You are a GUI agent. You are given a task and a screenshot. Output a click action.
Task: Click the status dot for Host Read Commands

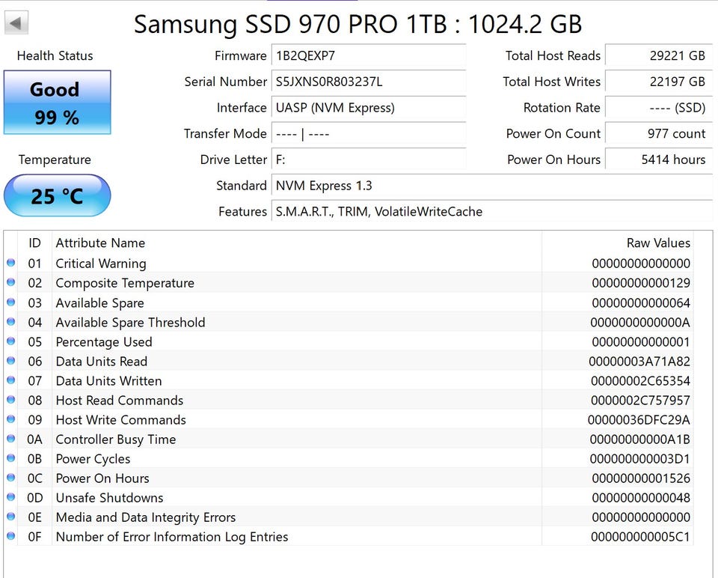coord(11,400)
